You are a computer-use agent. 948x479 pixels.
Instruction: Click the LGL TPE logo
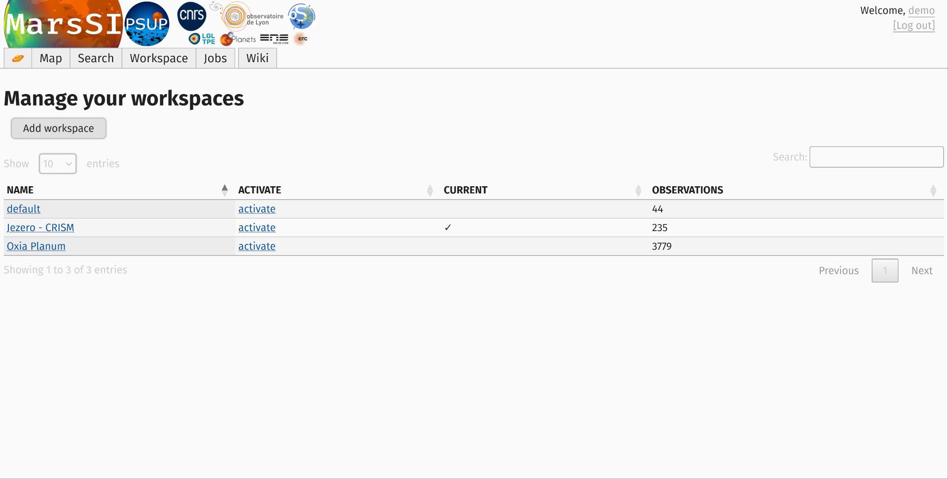pyautogui.click(x=202, y=39)
